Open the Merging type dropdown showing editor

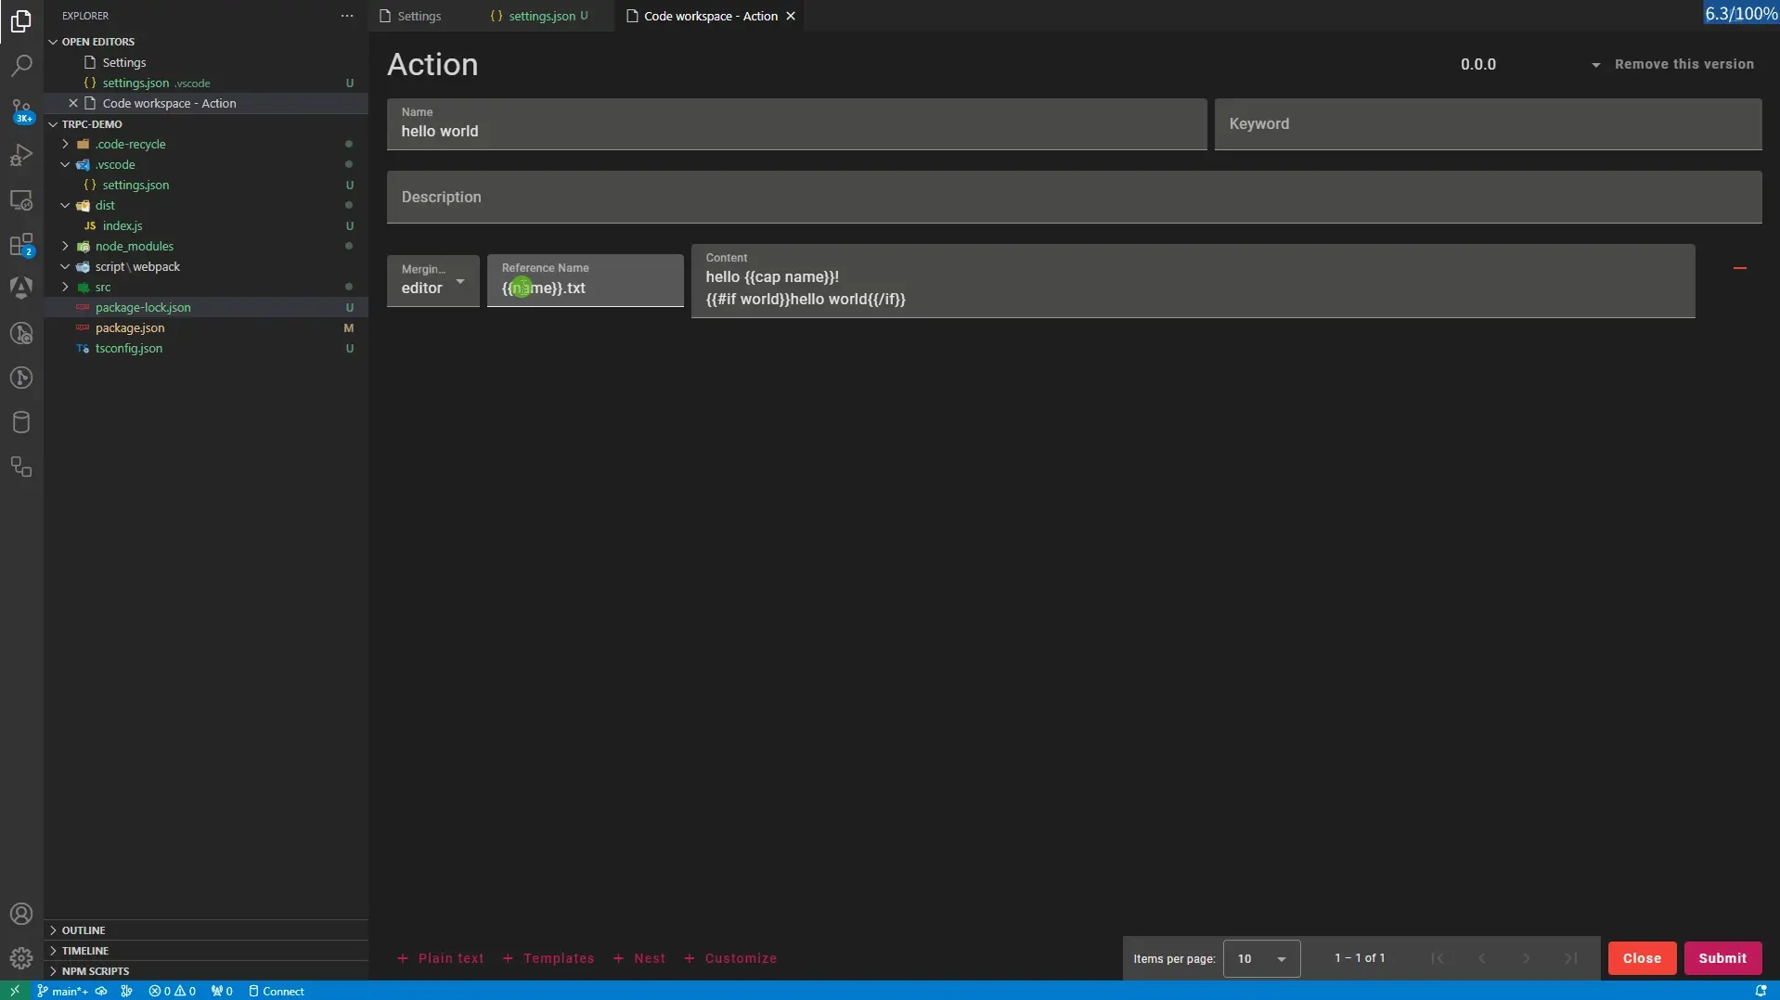[433, 281]
